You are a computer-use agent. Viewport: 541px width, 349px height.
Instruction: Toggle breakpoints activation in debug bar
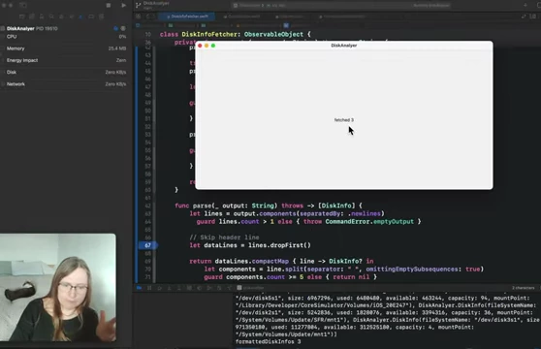(139, 288)
